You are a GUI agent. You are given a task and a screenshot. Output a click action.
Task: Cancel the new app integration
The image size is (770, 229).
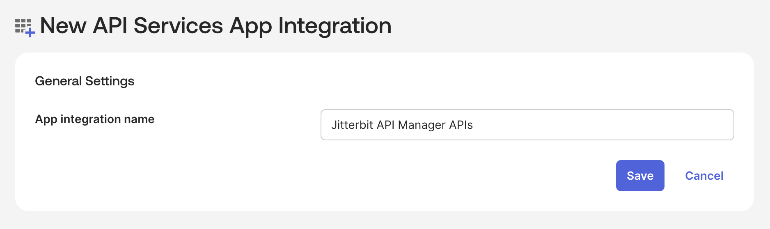704,176
